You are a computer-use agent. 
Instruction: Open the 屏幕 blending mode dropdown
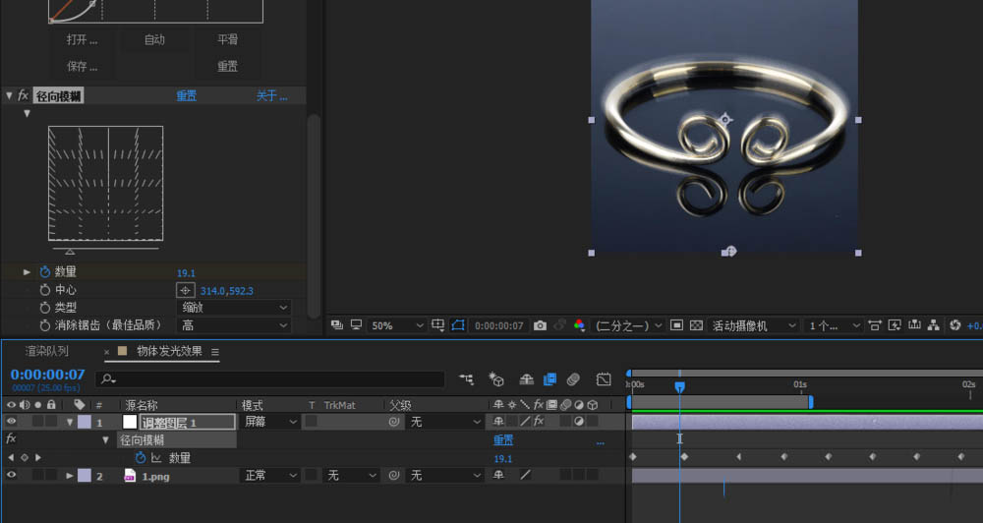click(270, 422)
